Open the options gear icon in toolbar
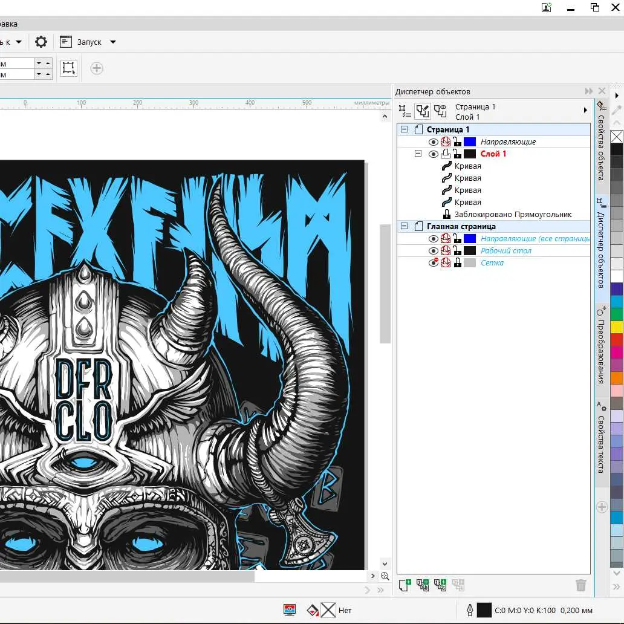This screenshot has width=624, height=624. click(41, 42)
